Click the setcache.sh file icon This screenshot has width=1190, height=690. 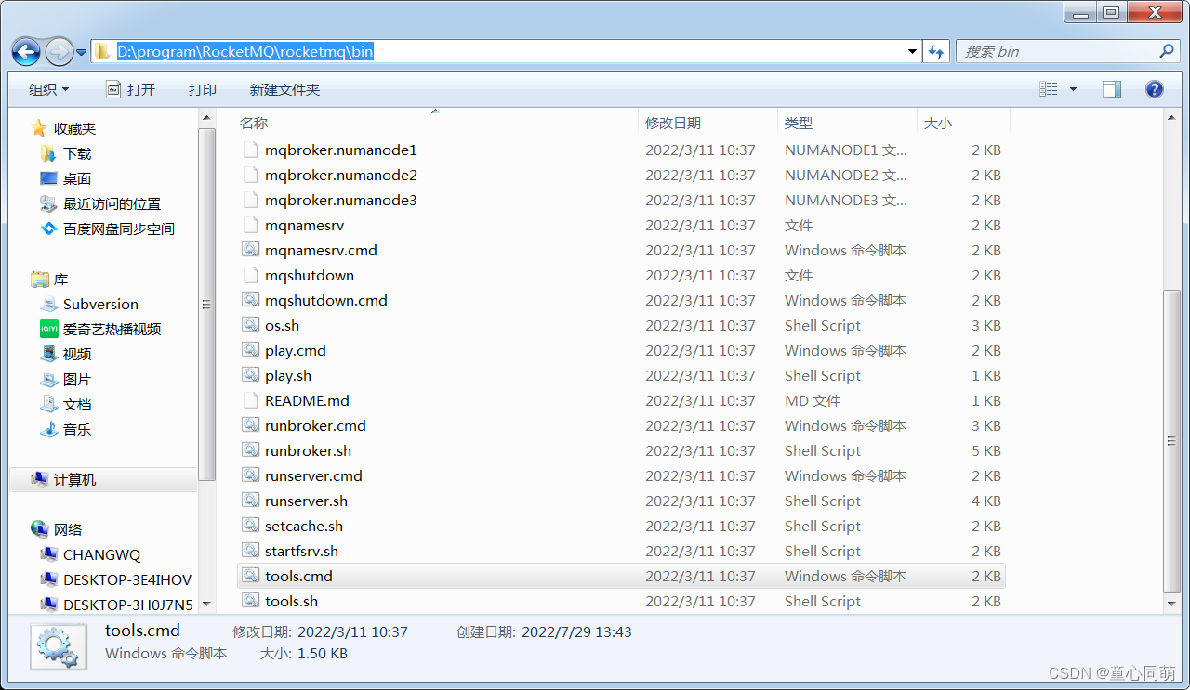tap(249, 526)
